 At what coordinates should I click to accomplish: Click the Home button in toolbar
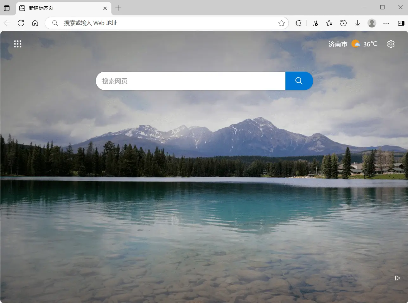click(35, 23)
